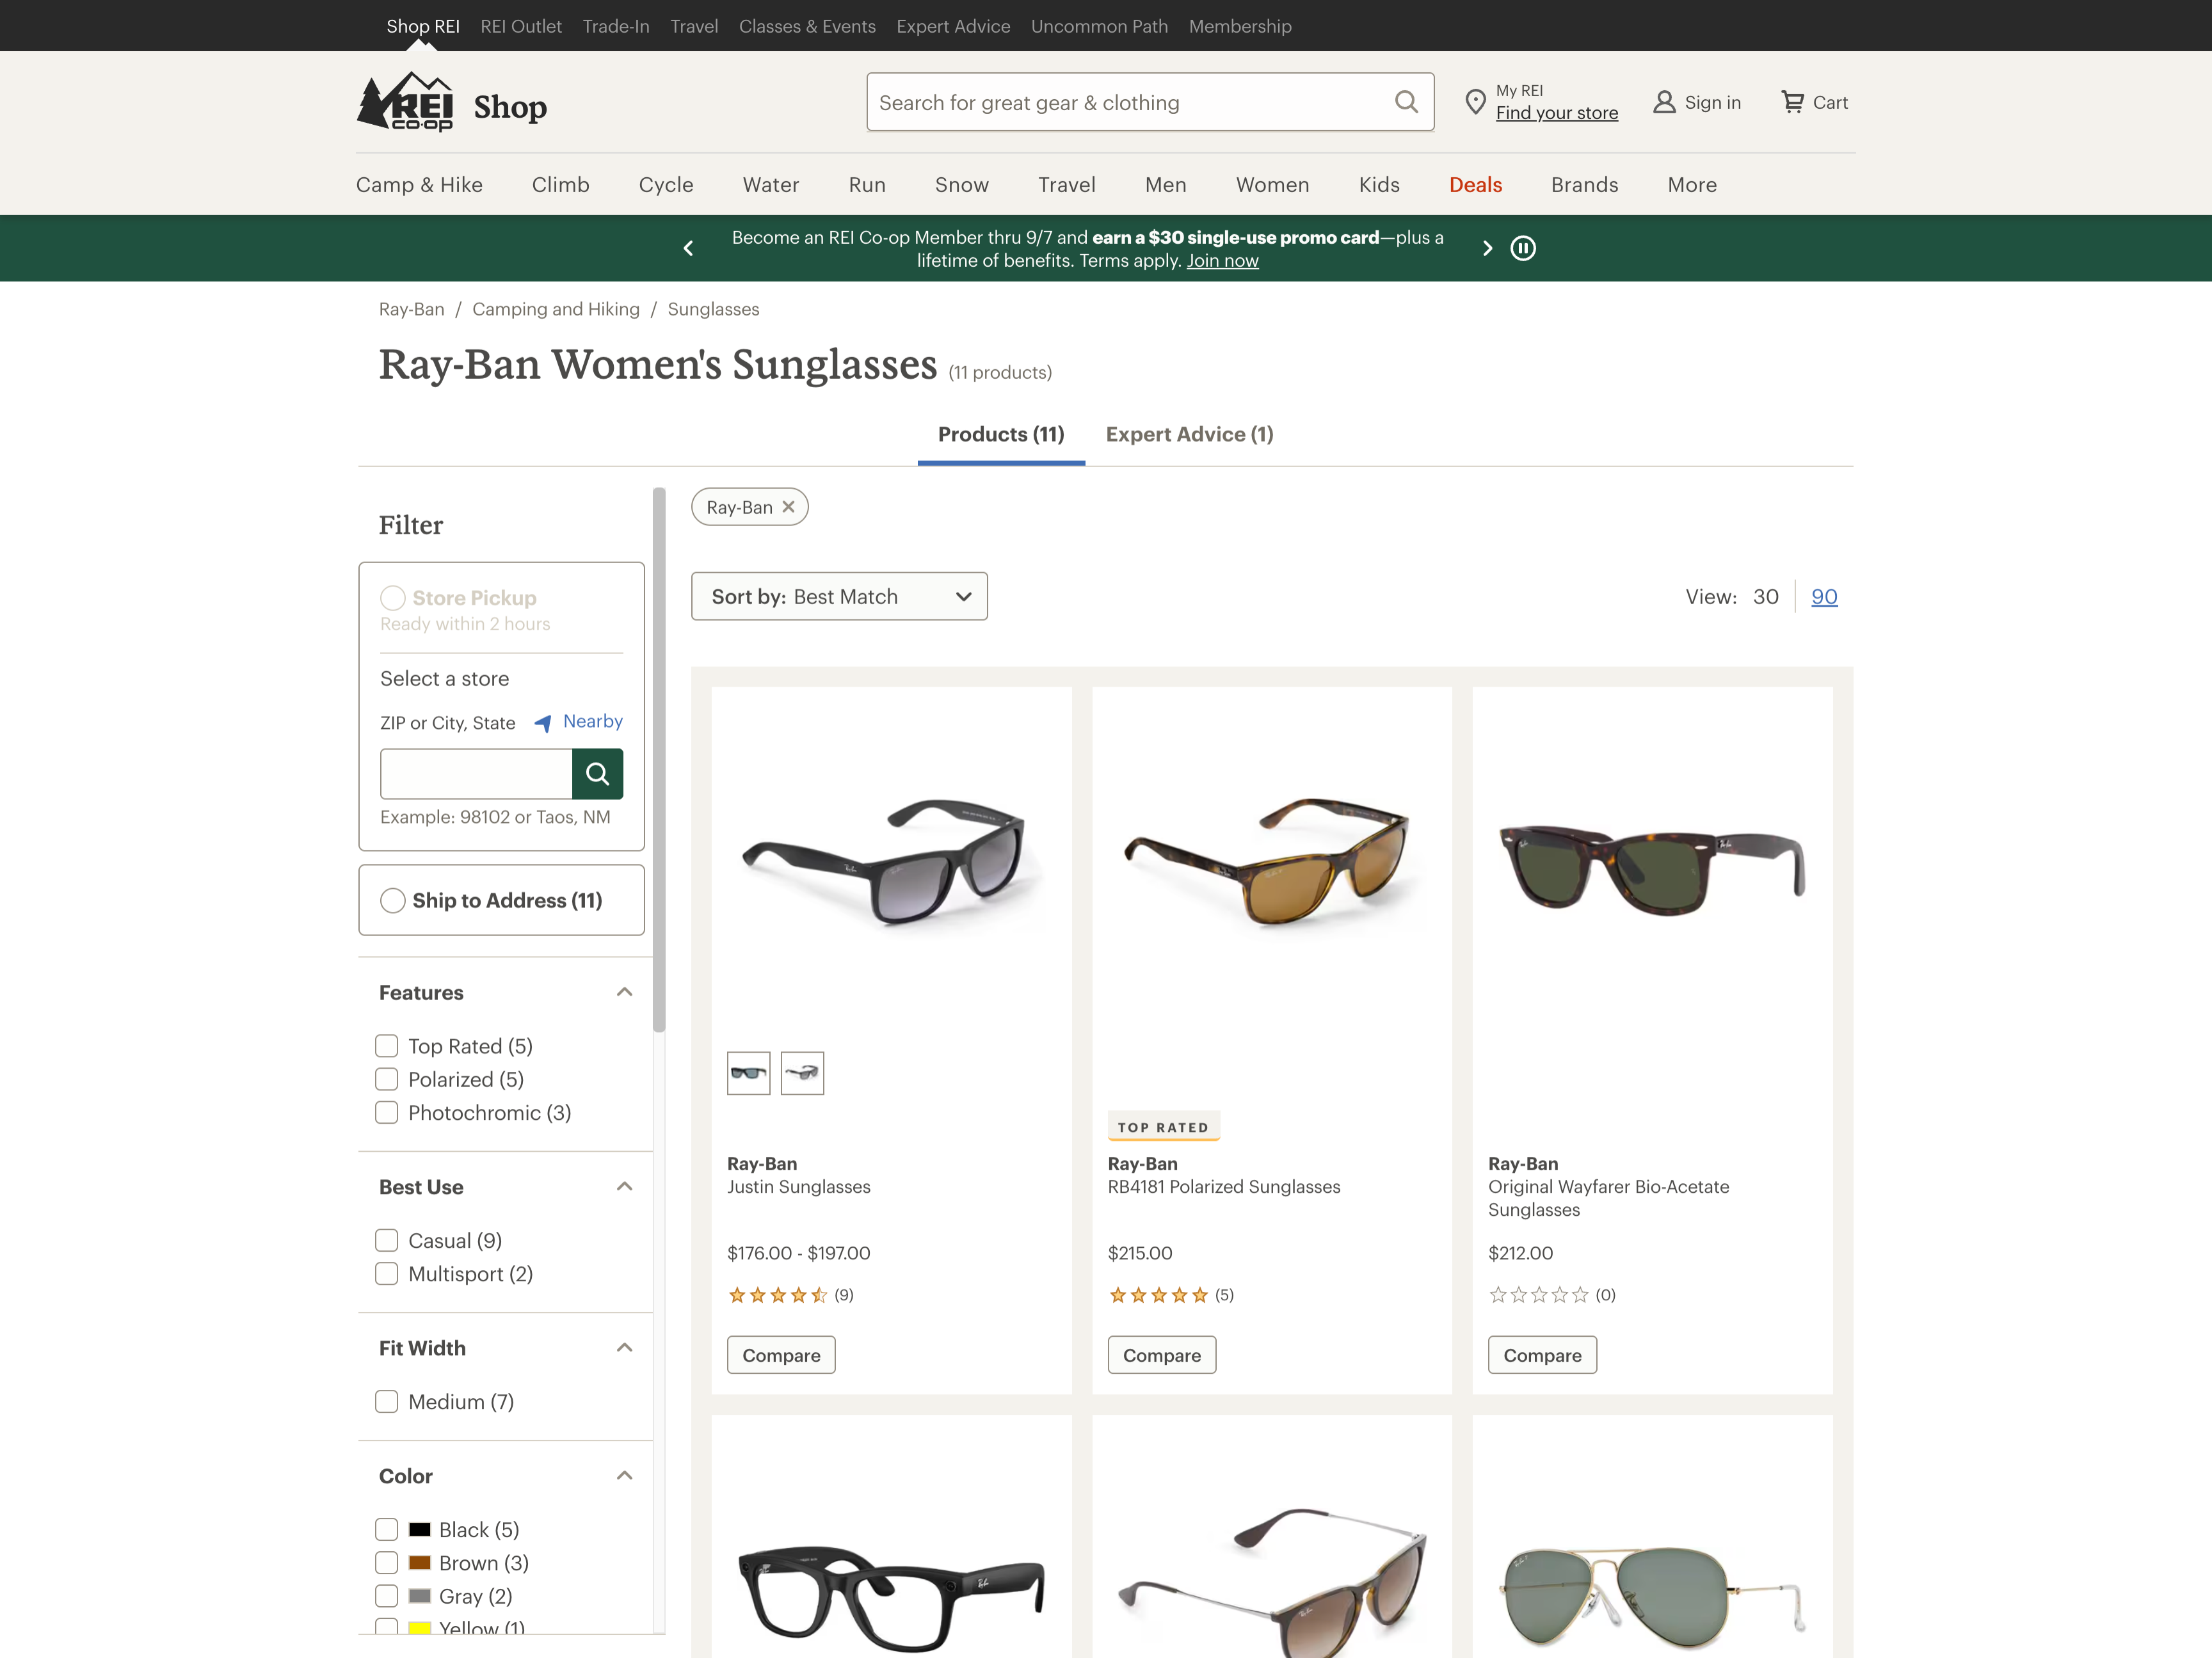Submit the store ZIP search button
This screenshot has height=1658, width=2212.
coord(597,774)
